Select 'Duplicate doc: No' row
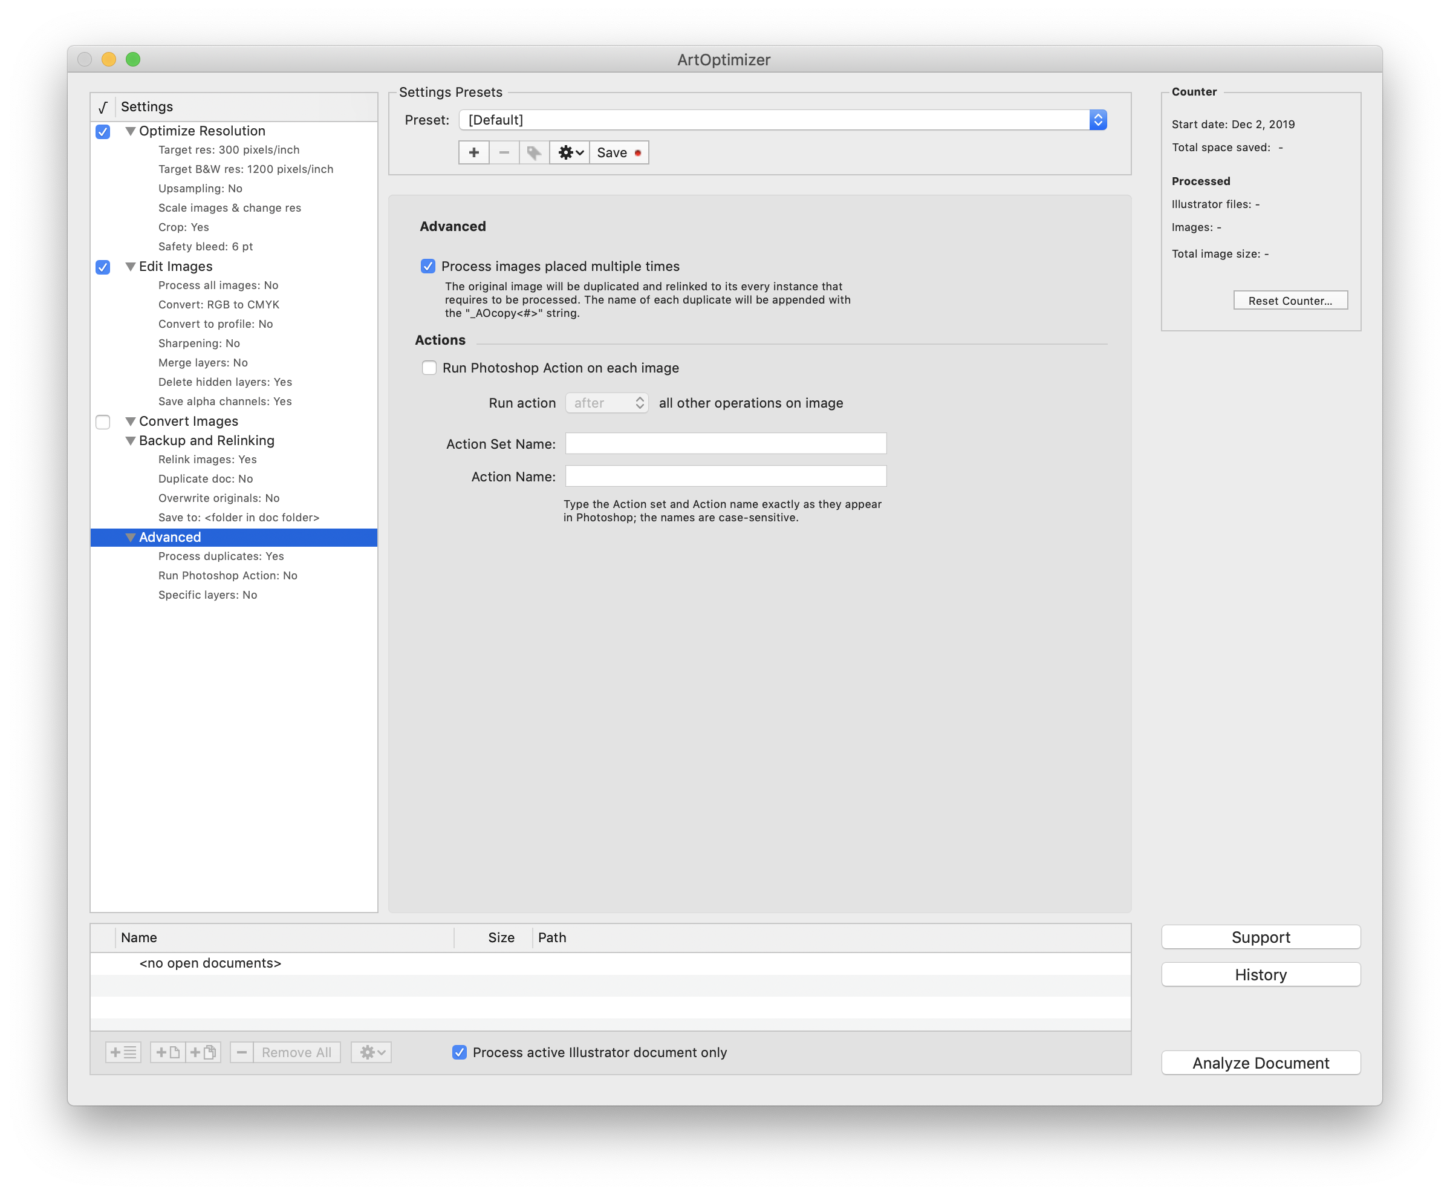The width and height of the screenshot is (1450, 1195). (x=234, y=479)
